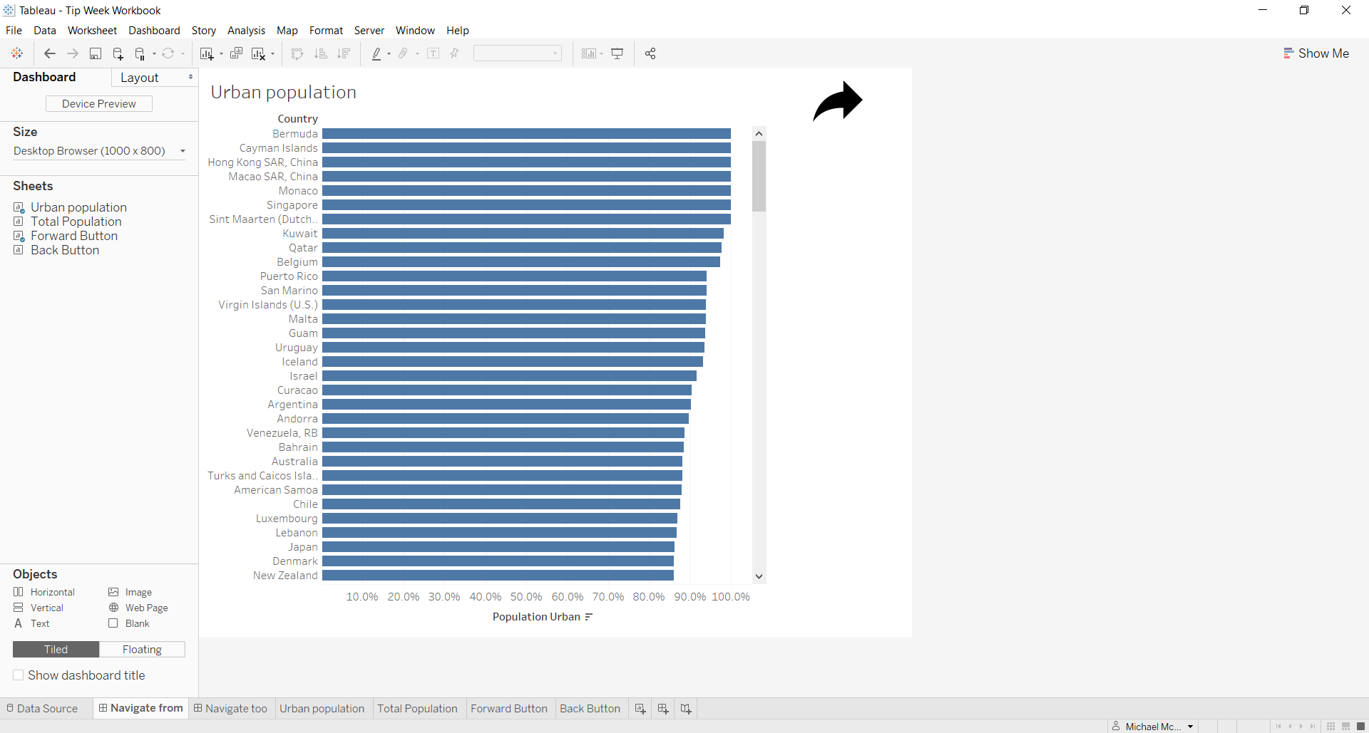Toggle show mark labels text icon

[433, 53]
